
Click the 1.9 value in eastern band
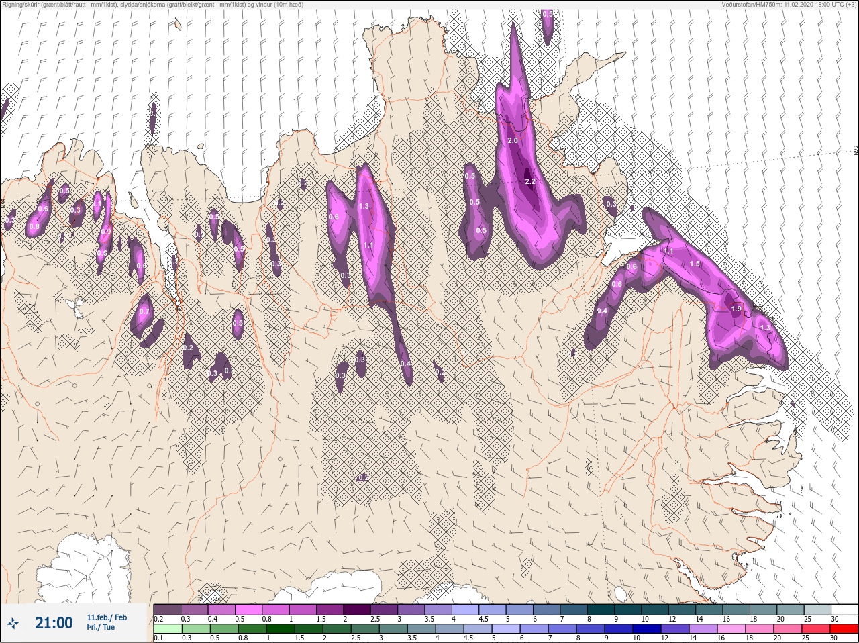tap(736, 309)
